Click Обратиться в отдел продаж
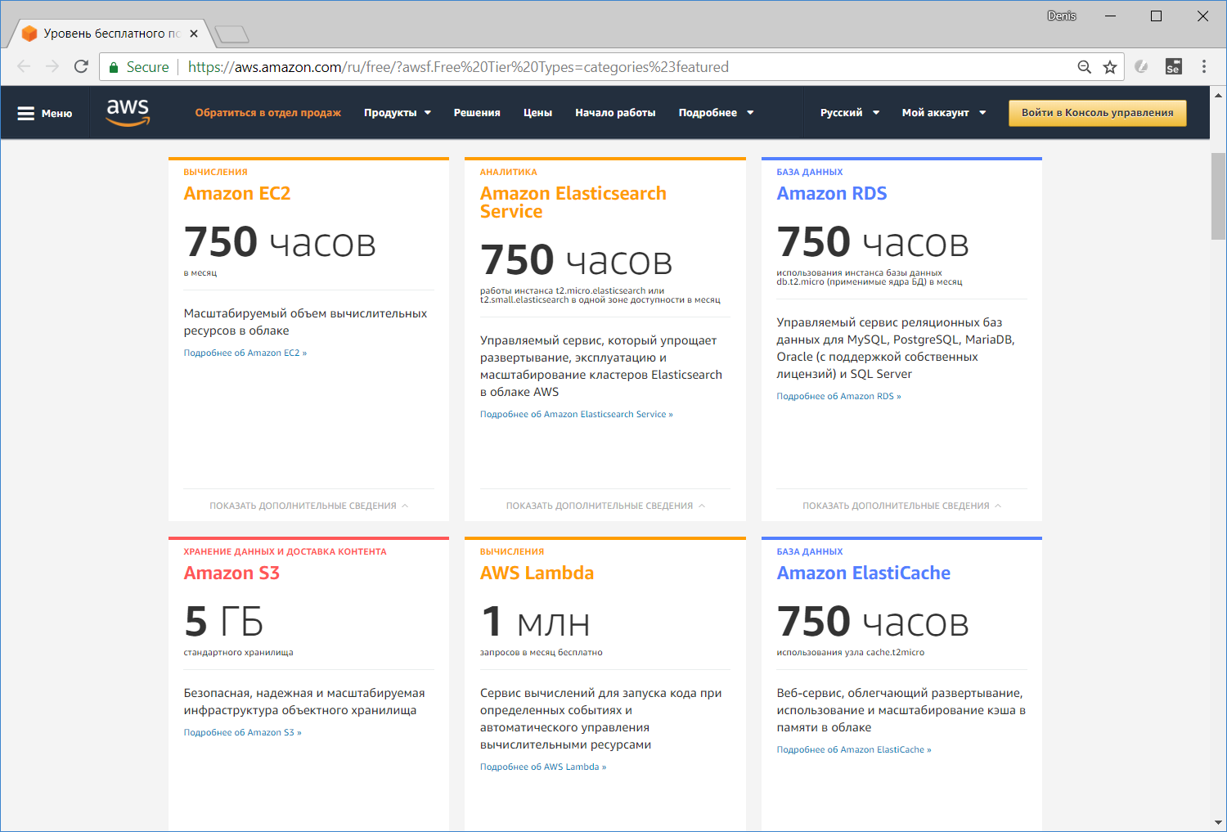The image size is (1227, 832). coord(267,112)
